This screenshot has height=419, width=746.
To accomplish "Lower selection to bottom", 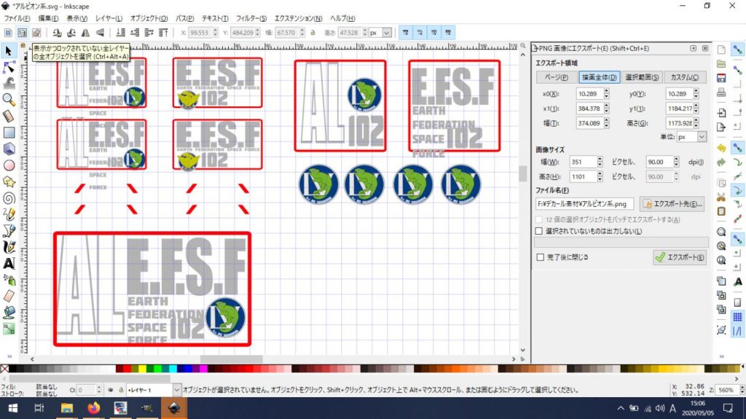I will [121, 32].
